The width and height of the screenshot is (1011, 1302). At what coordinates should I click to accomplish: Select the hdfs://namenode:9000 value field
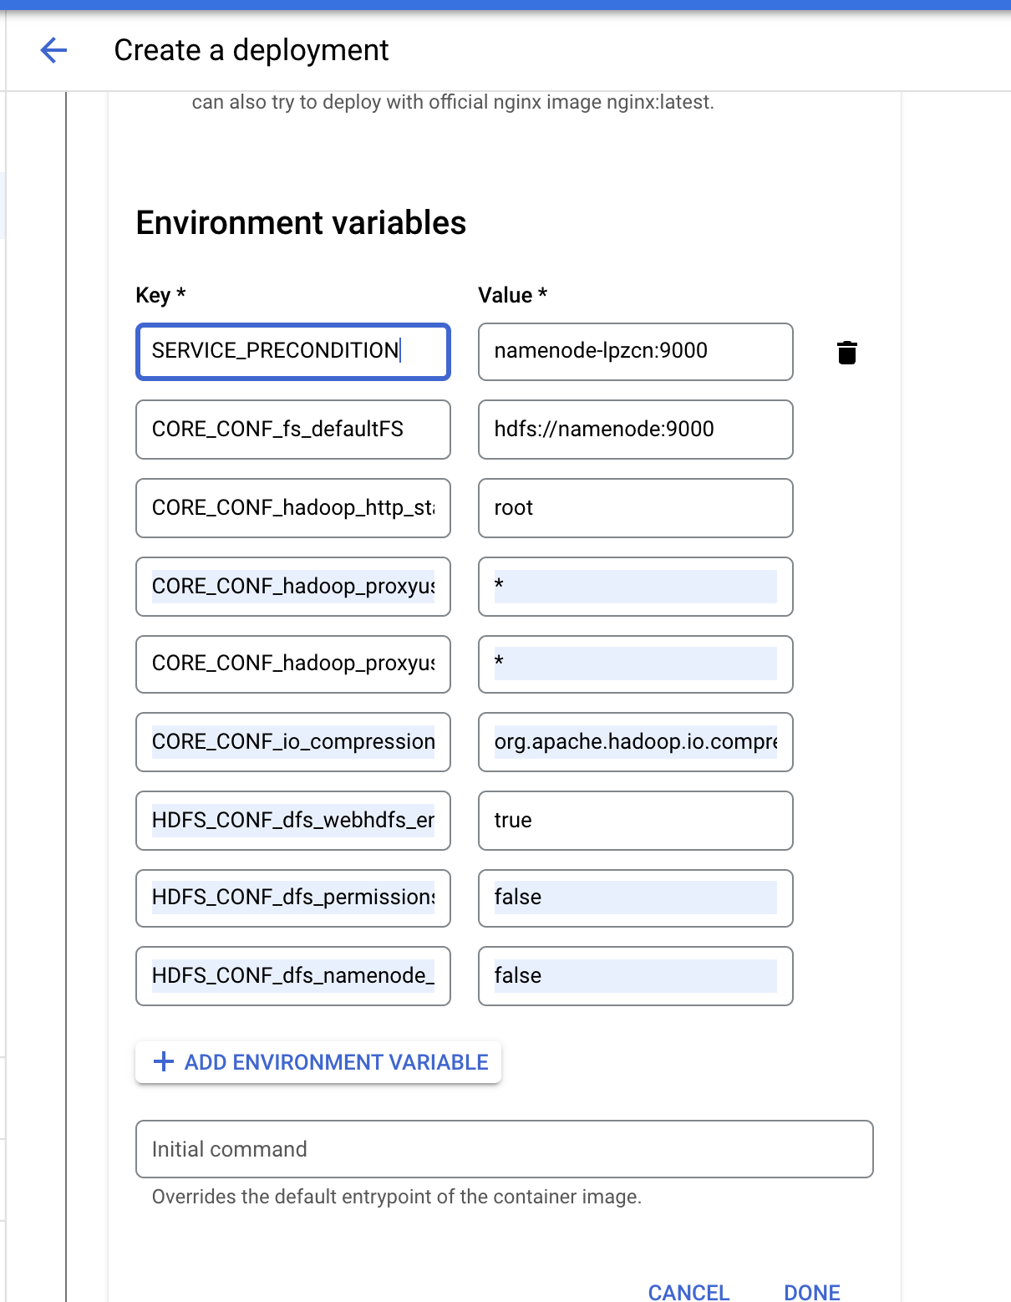click(635, 430)
